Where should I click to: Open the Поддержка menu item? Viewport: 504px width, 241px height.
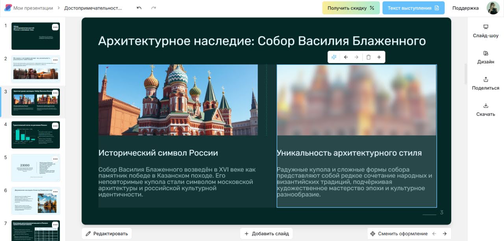click(x=465, y=7)
